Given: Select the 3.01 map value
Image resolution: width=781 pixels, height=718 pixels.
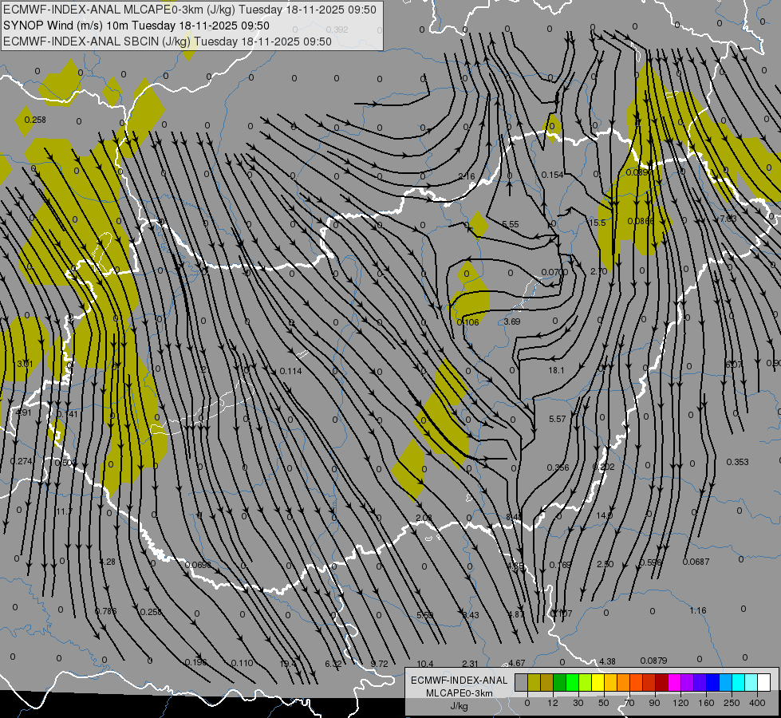Looking at the screenshot, I should (x=25, y=364).
